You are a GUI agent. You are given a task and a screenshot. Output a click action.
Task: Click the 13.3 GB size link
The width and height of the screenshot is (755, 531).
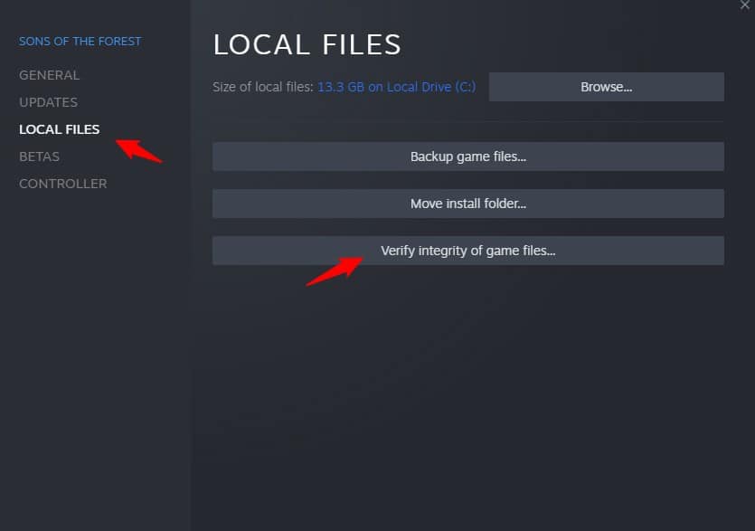343,88
